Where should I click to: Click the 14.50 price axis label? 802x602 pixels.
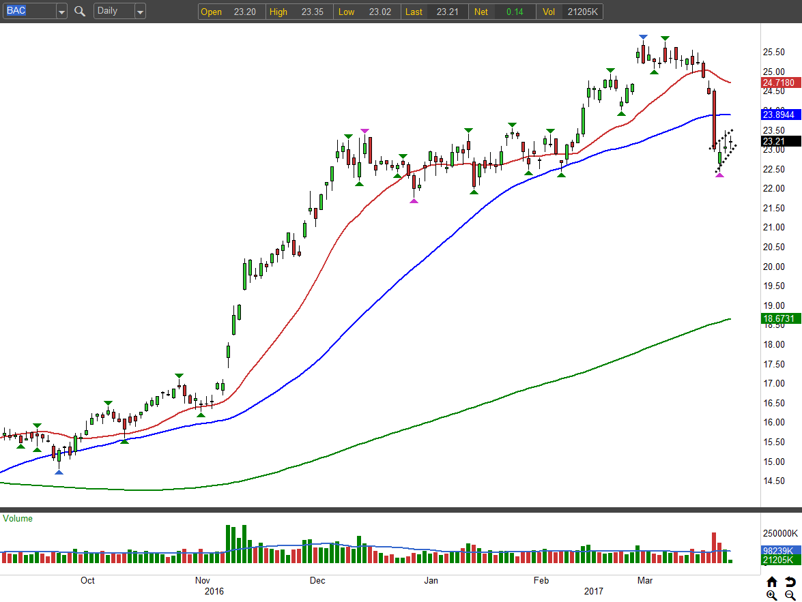click(774, 481)
